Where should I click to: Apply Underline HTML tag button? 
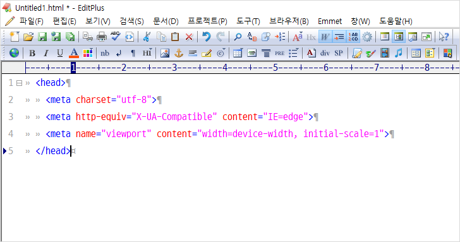60,53
